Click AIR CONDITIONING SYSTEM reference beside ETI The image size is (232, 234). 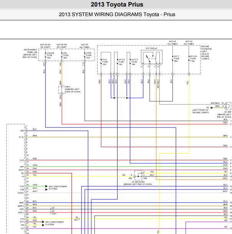[x=55, y=223]
